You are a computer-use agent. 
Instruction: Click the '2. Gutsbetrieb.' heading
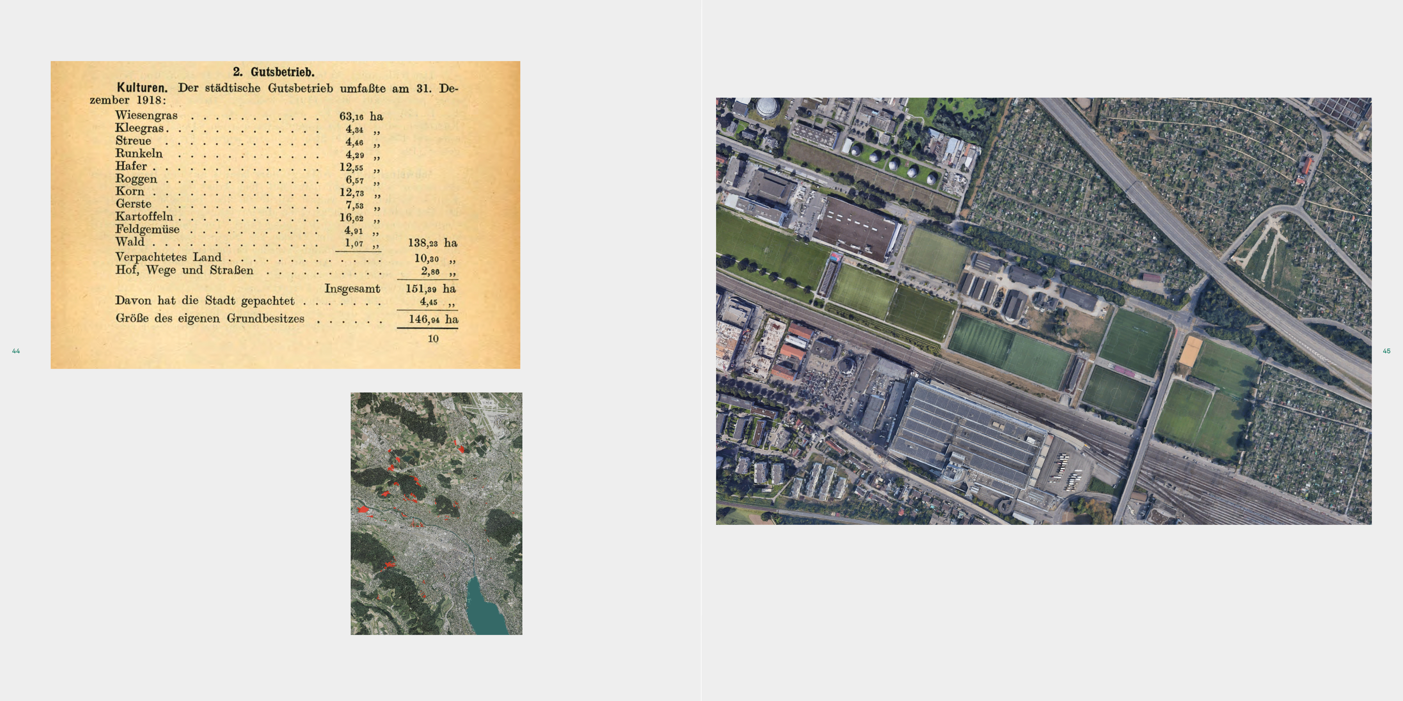point(273,72)
